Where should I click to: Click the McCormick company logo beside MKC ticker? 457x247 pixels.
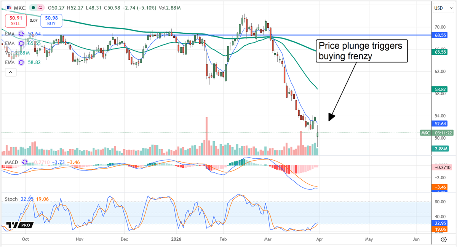click(x=9, y=8)
